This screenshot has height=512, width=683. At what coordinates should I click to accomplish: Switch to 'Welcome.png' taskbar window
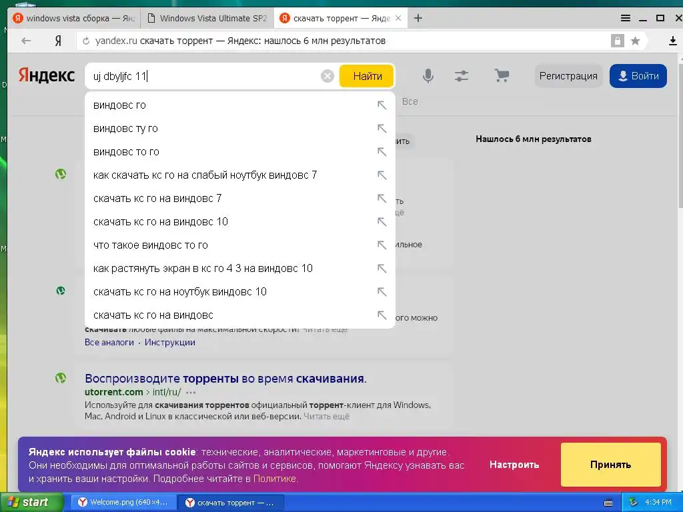pos(123,503)
